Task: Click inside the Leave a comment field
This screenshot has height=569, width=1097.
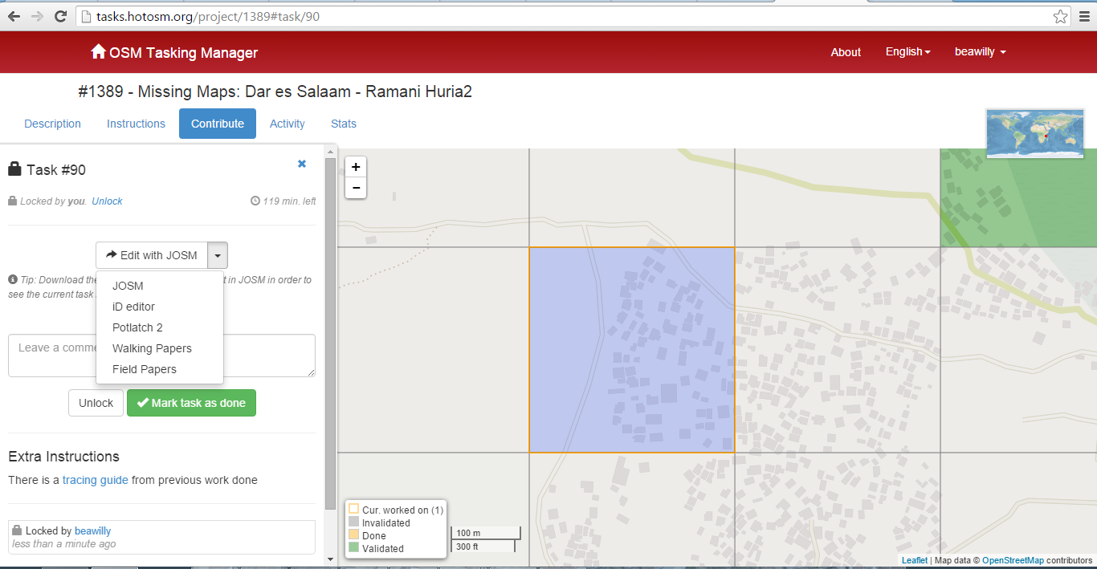Action: tap(161, 356)
